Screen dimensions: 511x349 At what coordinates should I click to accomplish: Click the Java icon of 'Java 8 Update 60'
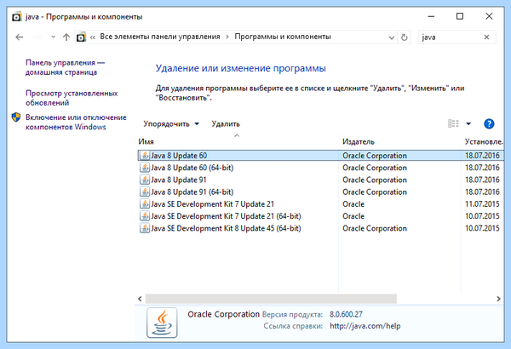(x=145, y=156)
